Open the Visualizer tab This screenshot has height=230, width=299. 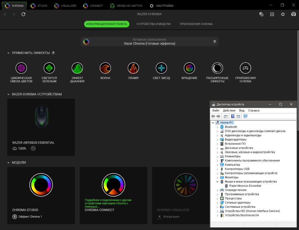point(65,6)
